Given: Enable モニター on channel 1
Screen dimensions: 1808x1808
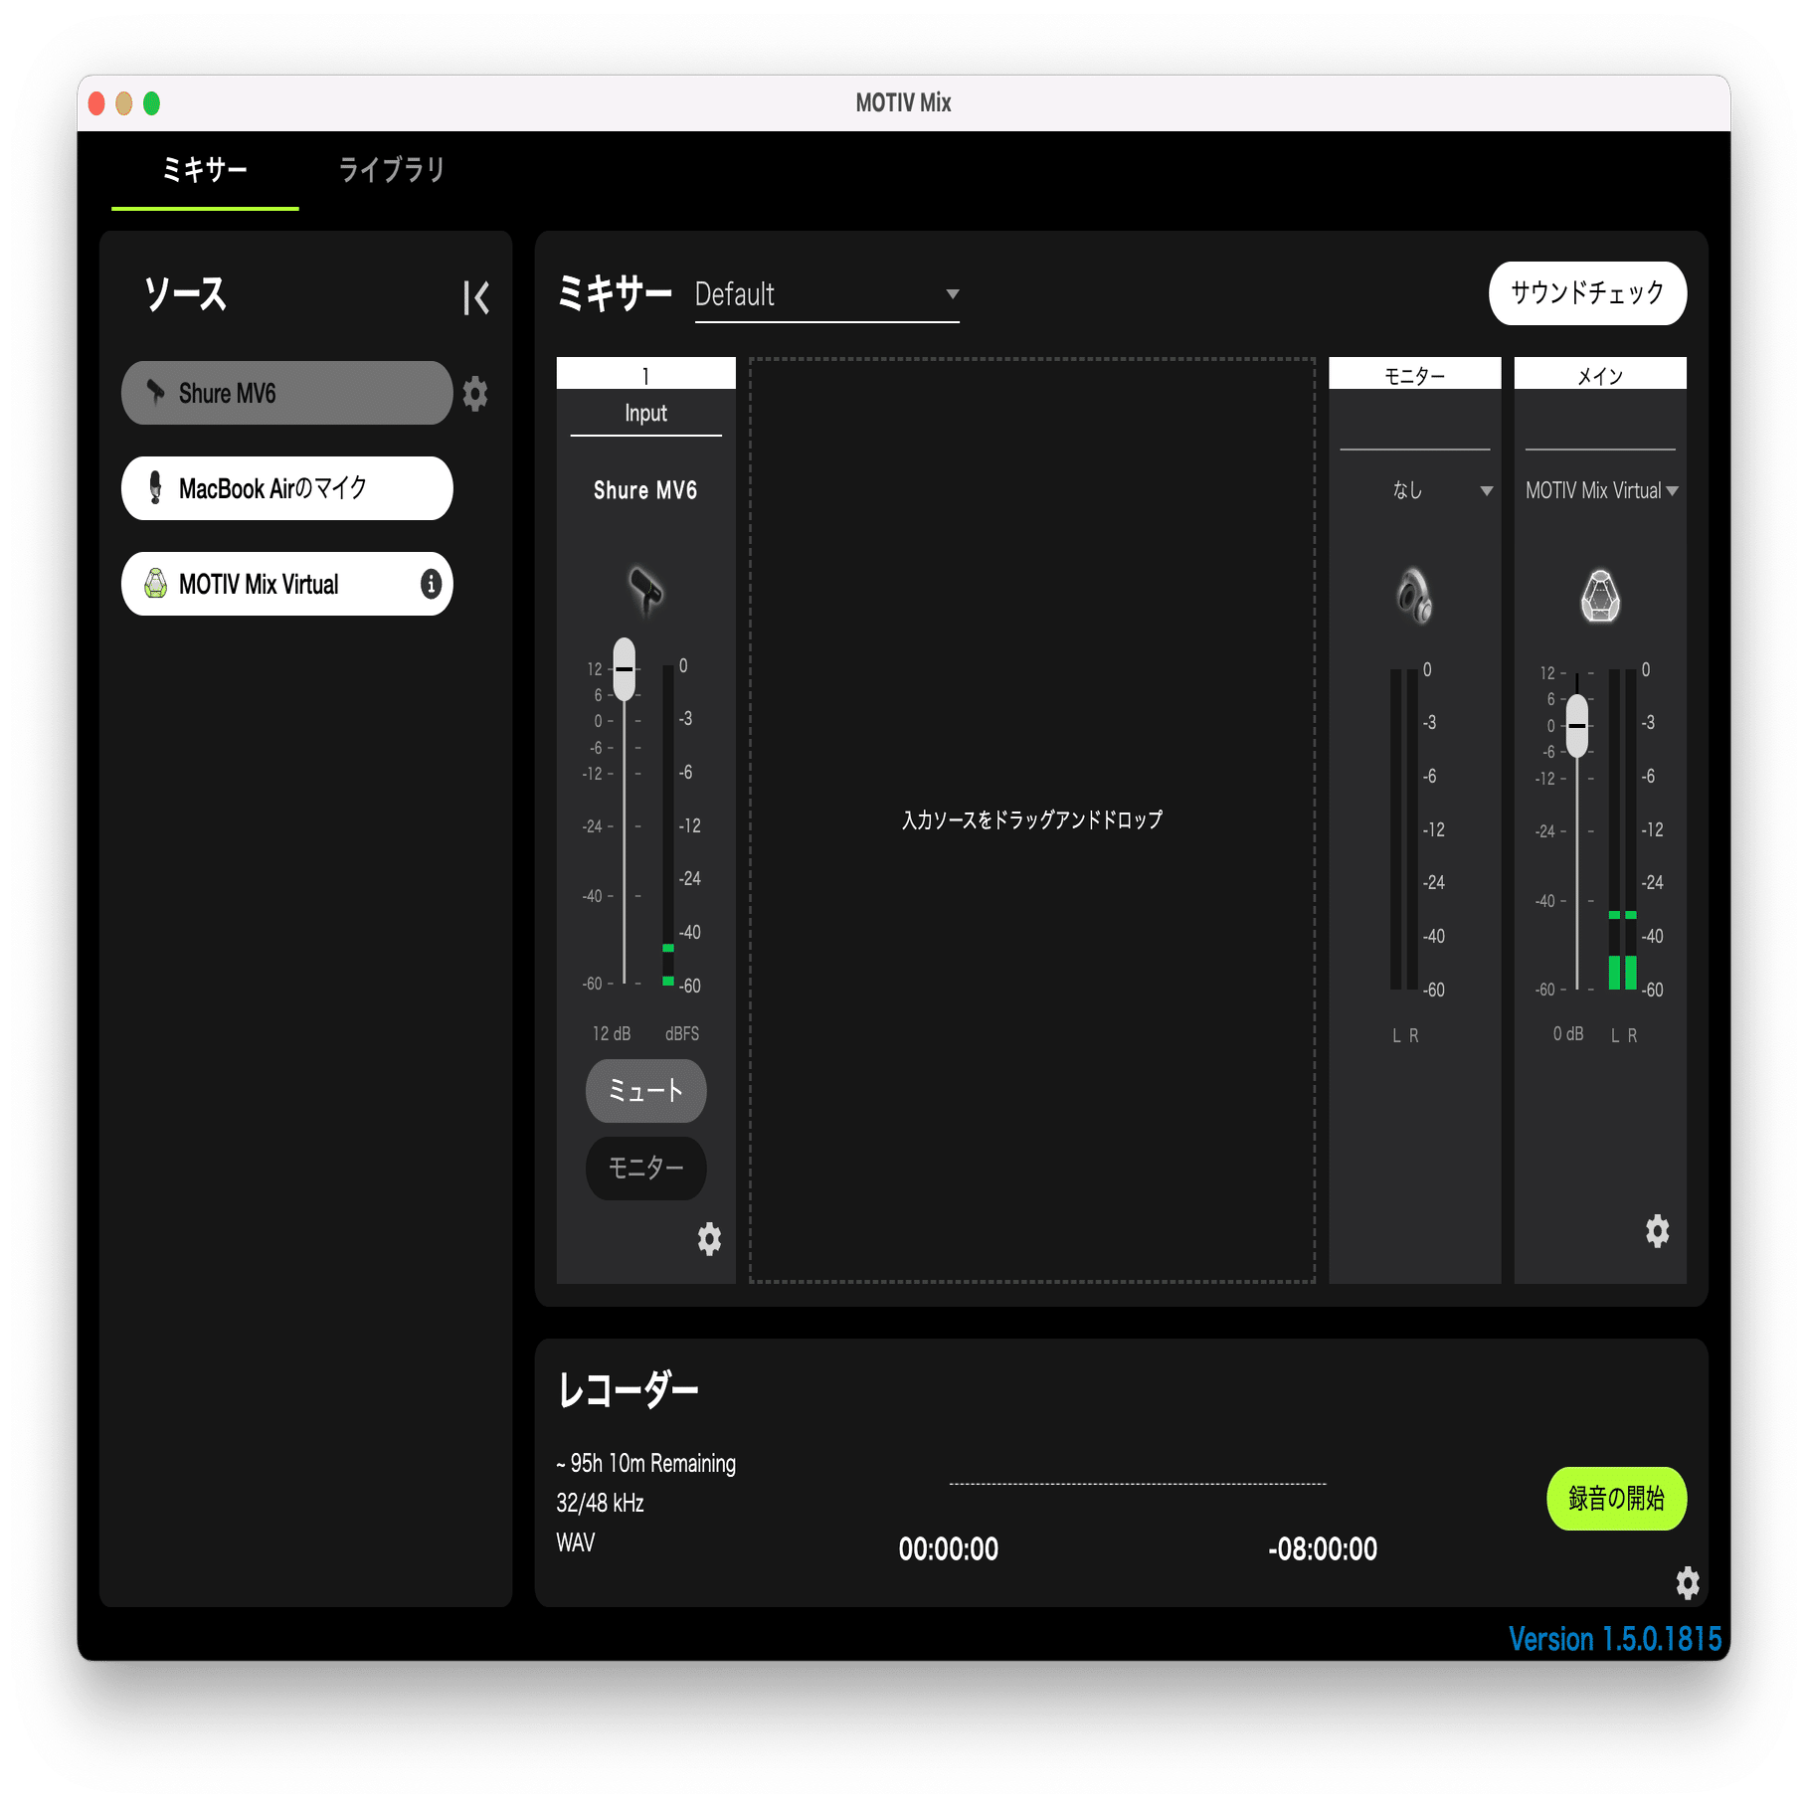Looking at the screenshot, I should point(645,1169).
